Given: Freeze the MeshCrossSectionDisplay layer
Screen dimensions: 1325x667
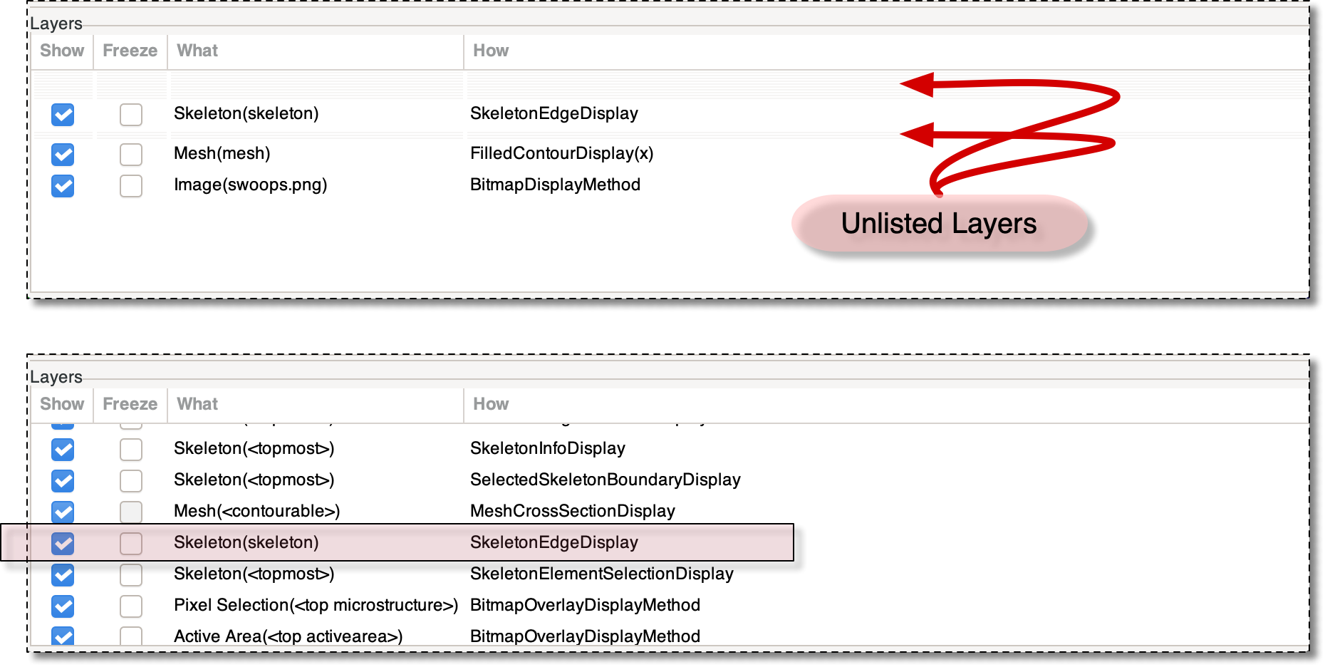Looking at the screenshot, I should (x=130, y=512).
